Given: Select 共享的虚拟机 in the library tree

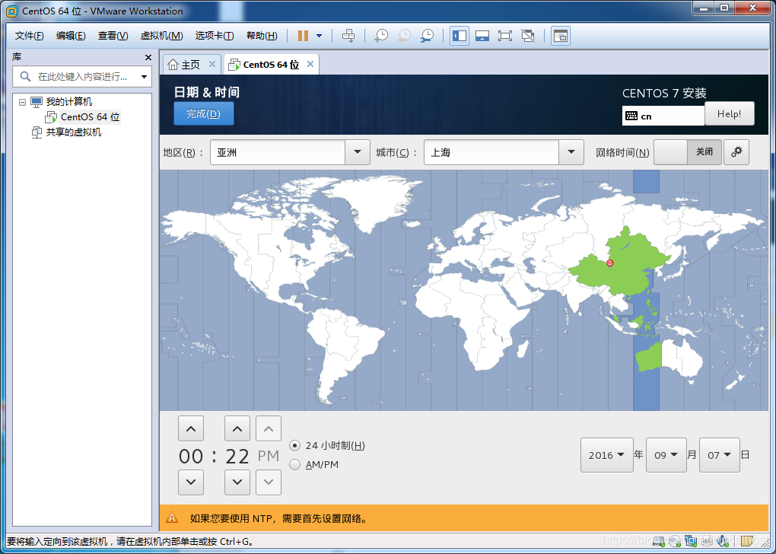Looking at the screenshot, I should pyautogui.click(x=73, y=132).
